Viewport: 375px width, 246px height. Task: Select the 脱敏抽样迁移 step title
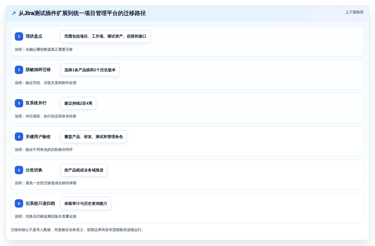pos(38,70)
